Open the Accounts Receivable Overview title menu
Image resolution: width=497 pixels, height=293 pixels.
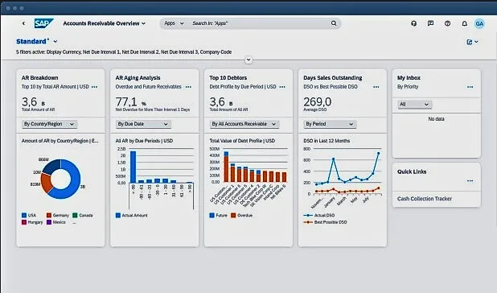pyautogui.click(x=105, y=23)
